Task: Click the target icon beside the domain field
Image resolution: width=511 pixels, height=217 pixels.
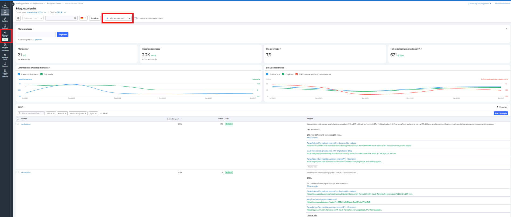Action: pyautogui.click(x=18, y=18)
